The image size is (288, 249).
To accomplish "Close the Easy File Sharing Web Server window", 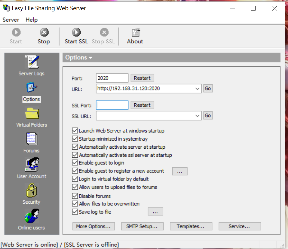I will click(274, 8).
